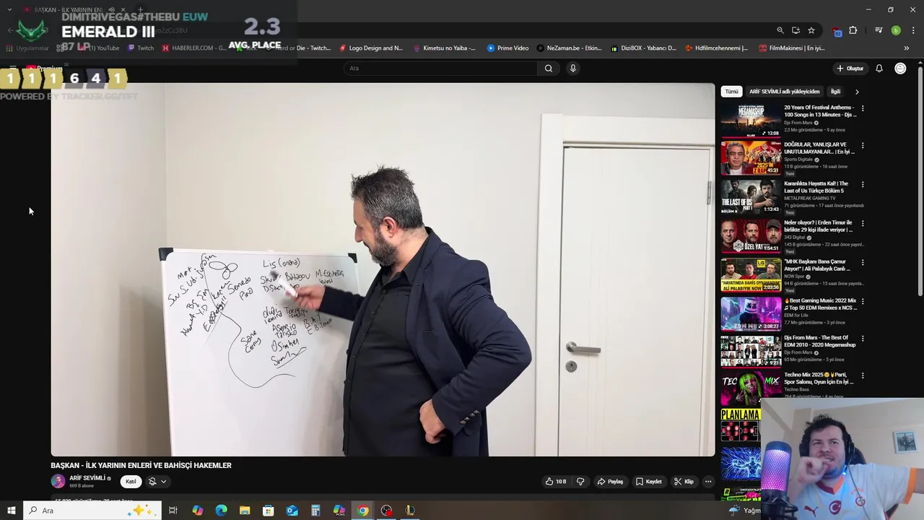The image size is (924, 520).
Task: Open options menu for Karanlıkta Hayatta Kal video
Action: point(863,184)
